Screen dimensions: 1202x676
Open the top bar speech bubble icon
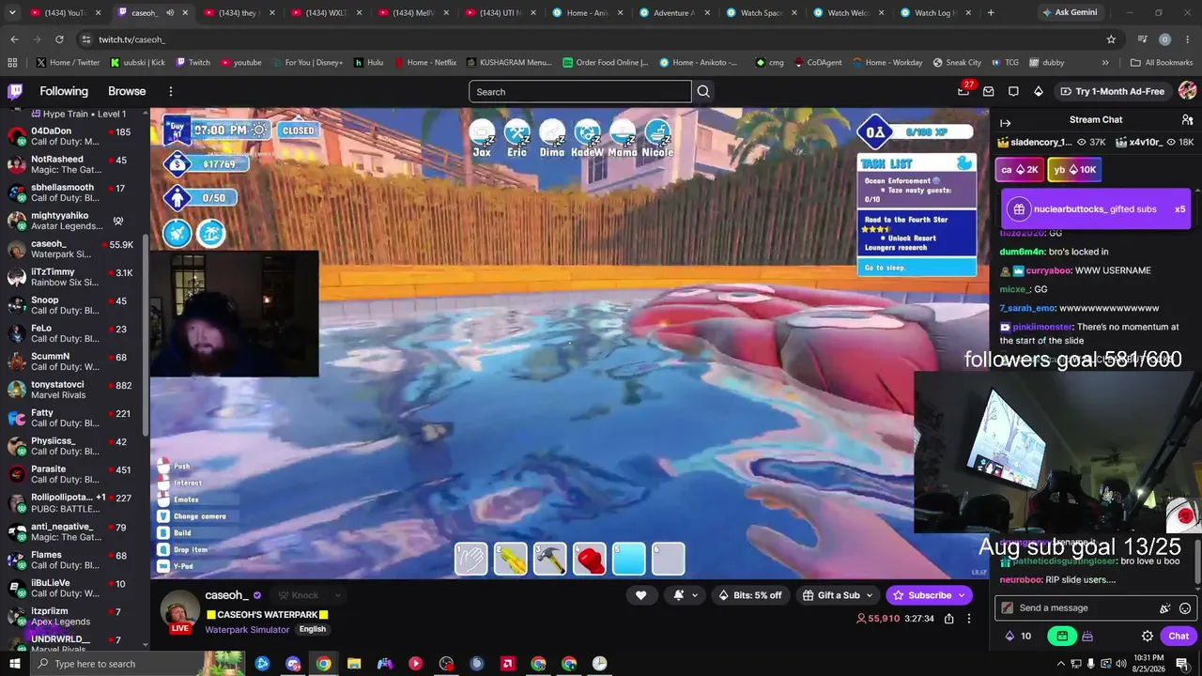pos(1013,91)
